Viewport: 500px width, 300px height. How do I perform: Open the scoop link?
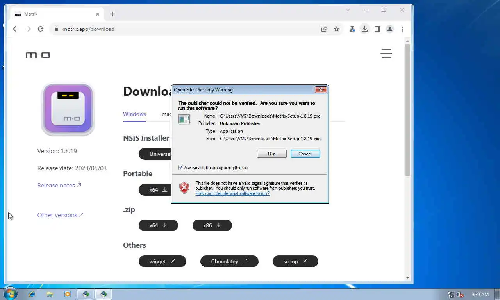(x=295, y=261)
